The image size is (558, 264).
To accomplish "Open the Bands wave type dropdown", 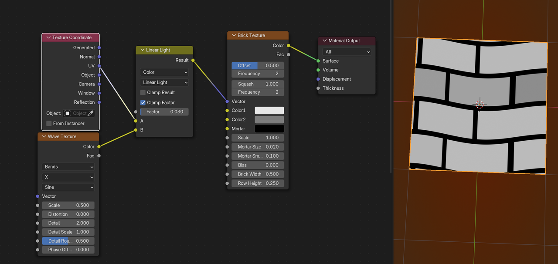I will click(x=68, y=167).
